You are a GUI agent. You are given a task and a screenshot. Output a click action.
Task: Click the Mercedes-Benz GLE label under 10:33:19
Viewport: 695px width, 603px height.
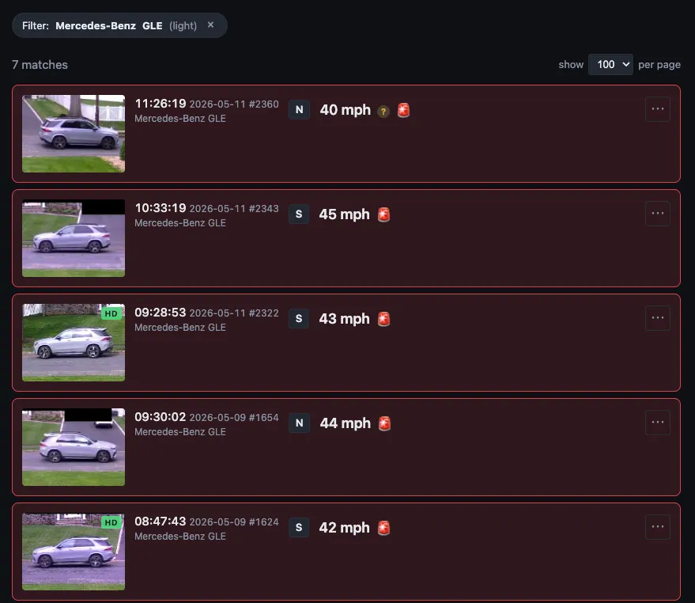(x=180, y=222)
